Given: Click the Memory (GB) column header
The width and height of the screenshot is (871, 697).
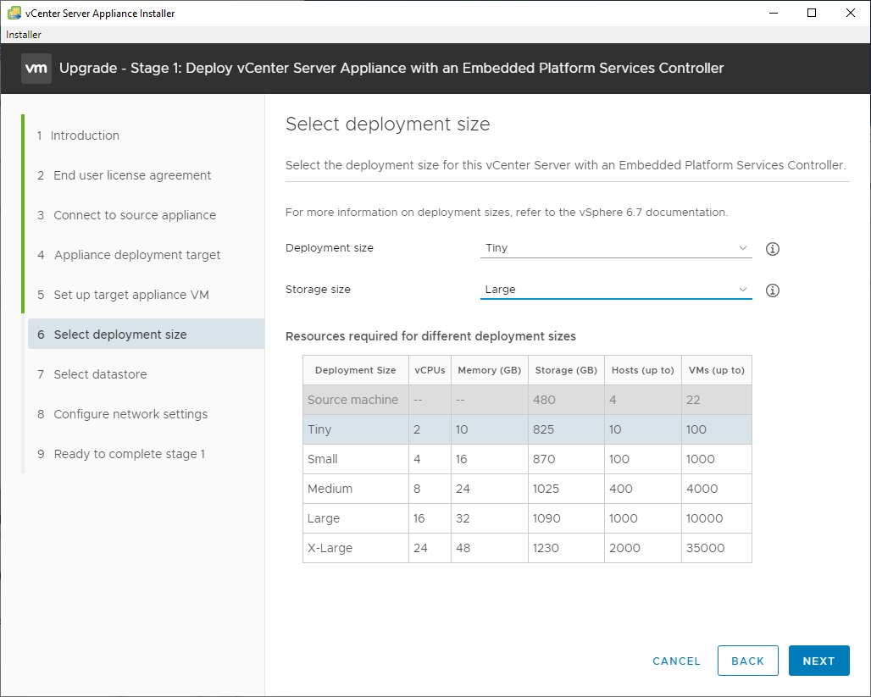Looking at the screenshot, I should point(490,370).
